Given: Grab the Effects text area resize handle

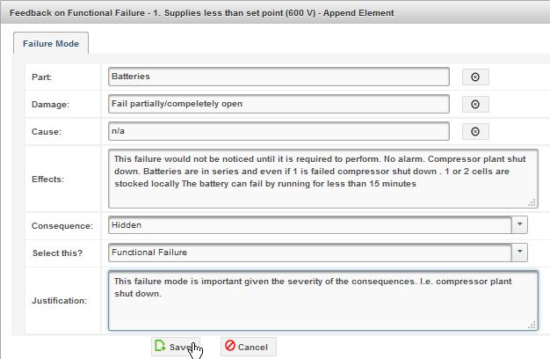Looking at the screenshot, I should [x=532, y=202].
